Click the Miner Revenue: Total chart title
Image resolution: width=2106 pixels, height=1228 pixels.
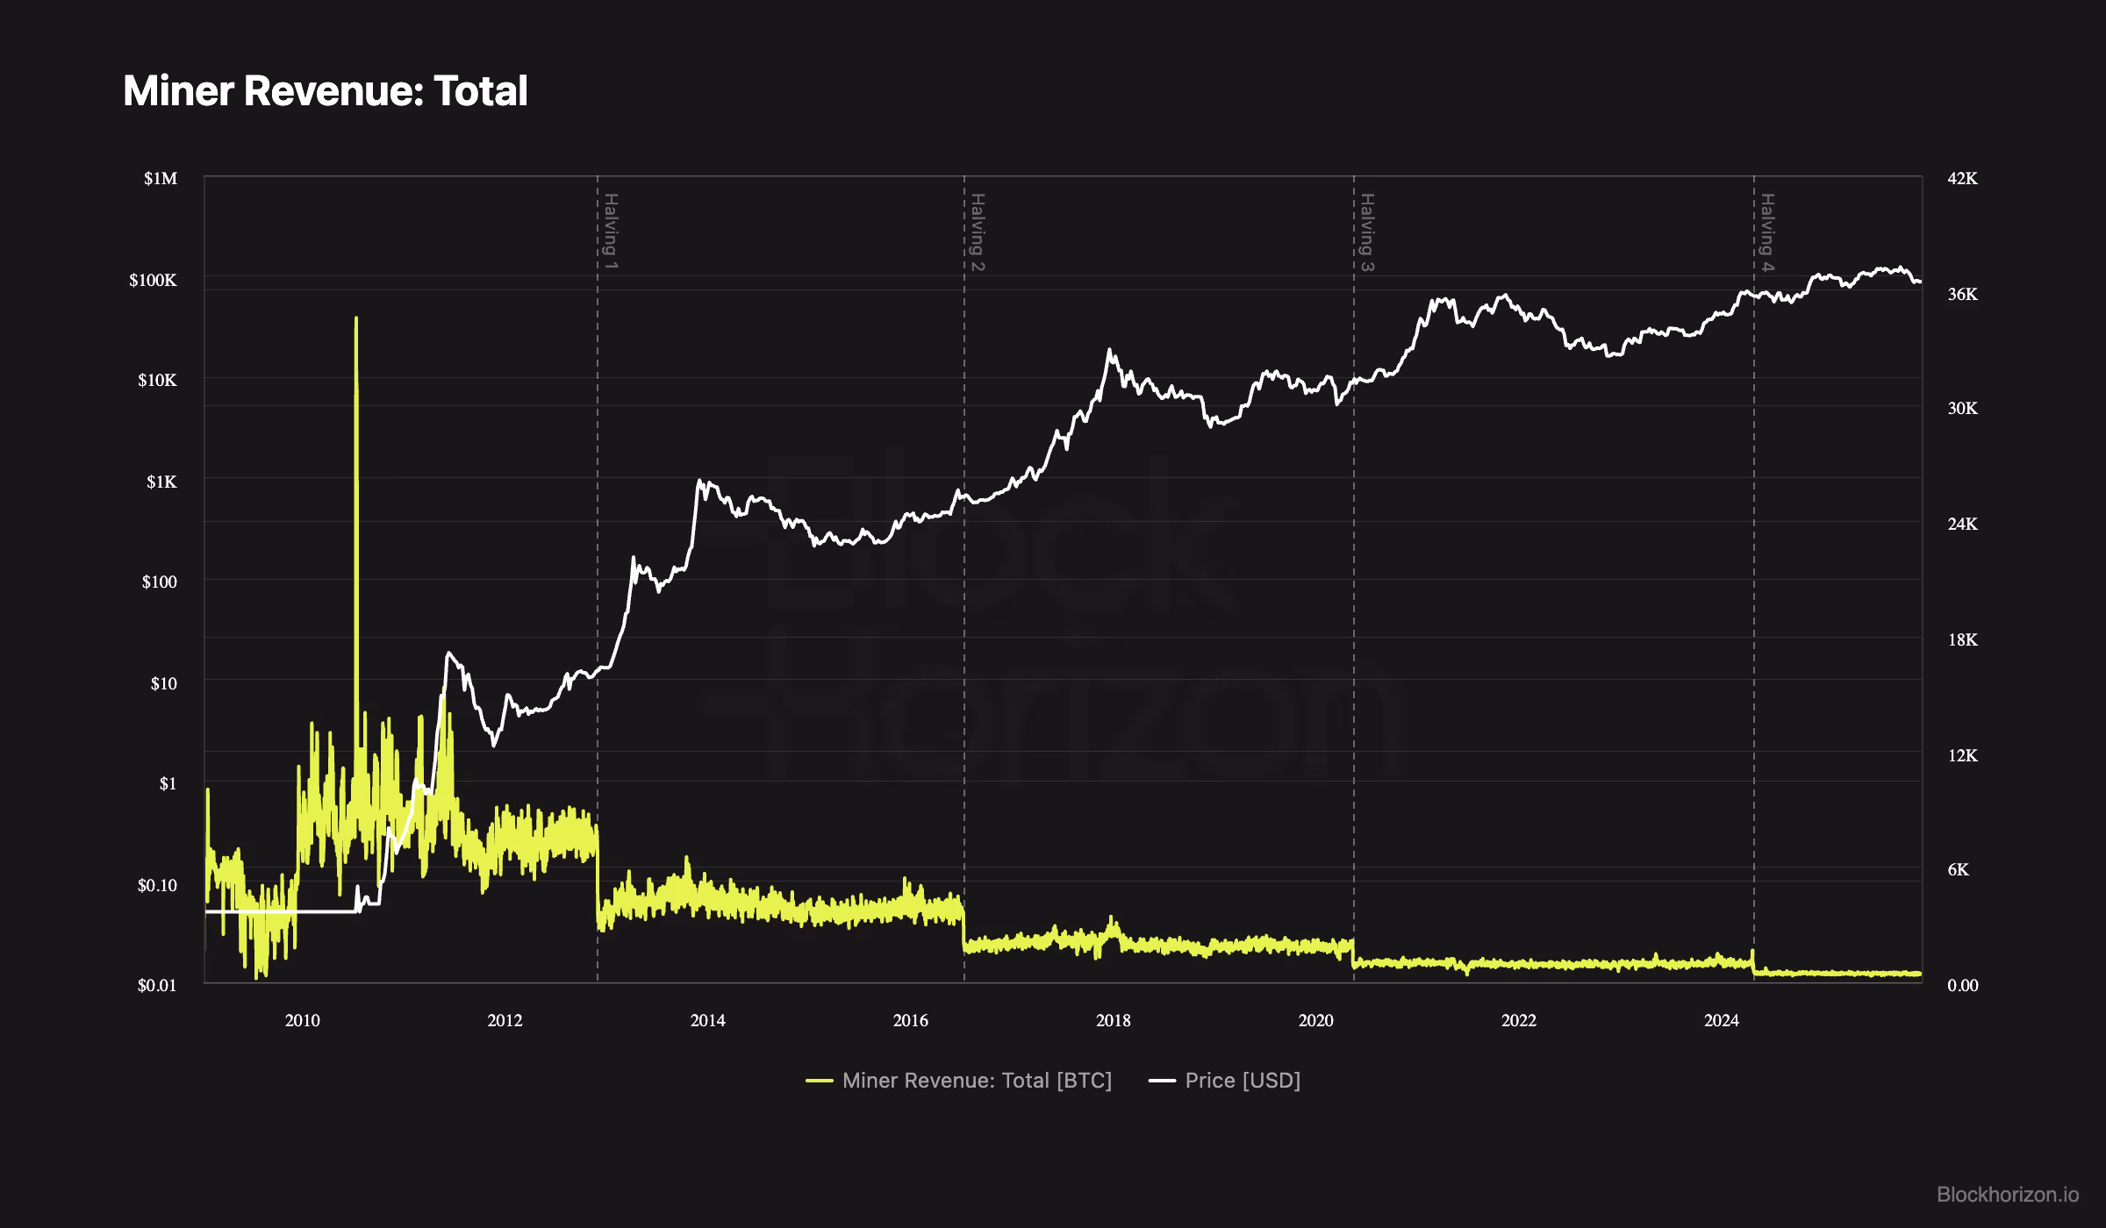pyautogui.click(x=325, y=91)
